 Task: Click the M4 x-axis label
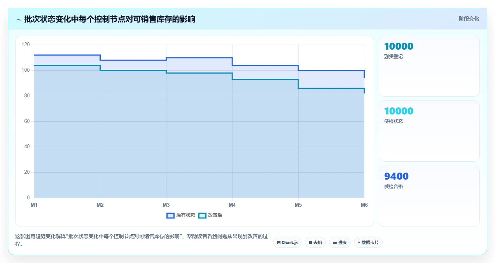232,205
